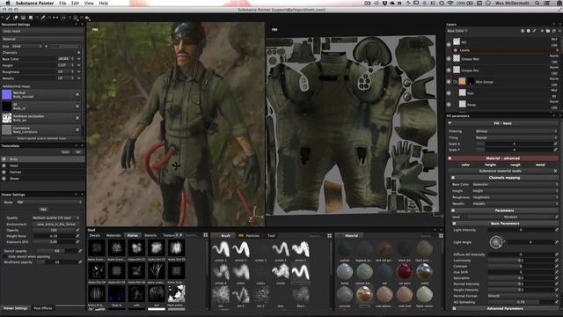Toggle grid view in the Shelf alphas panel
Viewport: 563px width, 317px height.
[205, 235]
